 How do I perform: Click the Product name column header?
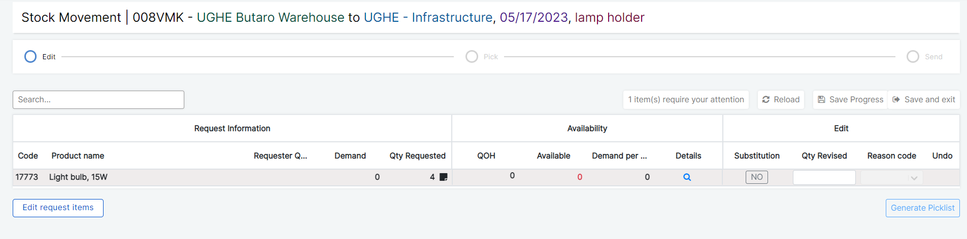coord(78,156)
